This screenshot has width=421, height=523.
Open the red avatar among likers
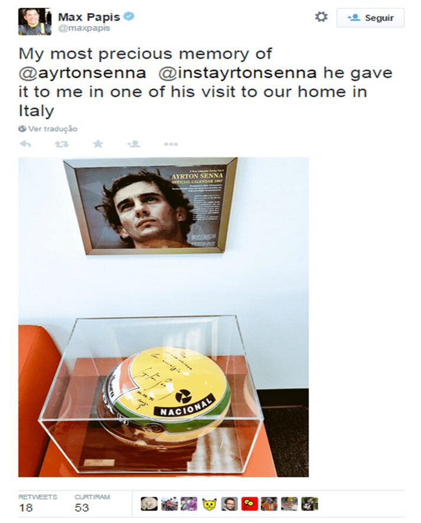point(250,504)
